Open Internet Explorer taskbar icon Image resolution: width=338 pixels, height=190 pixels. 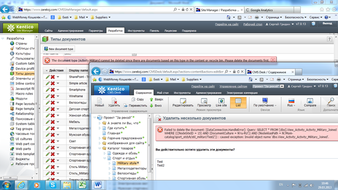21,185
